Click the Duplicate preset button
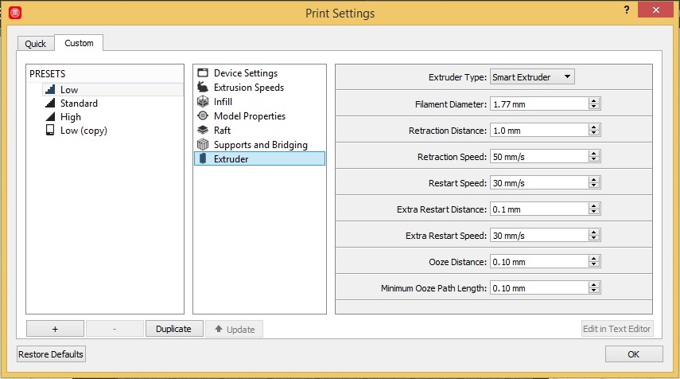 (x=173, y=329)
